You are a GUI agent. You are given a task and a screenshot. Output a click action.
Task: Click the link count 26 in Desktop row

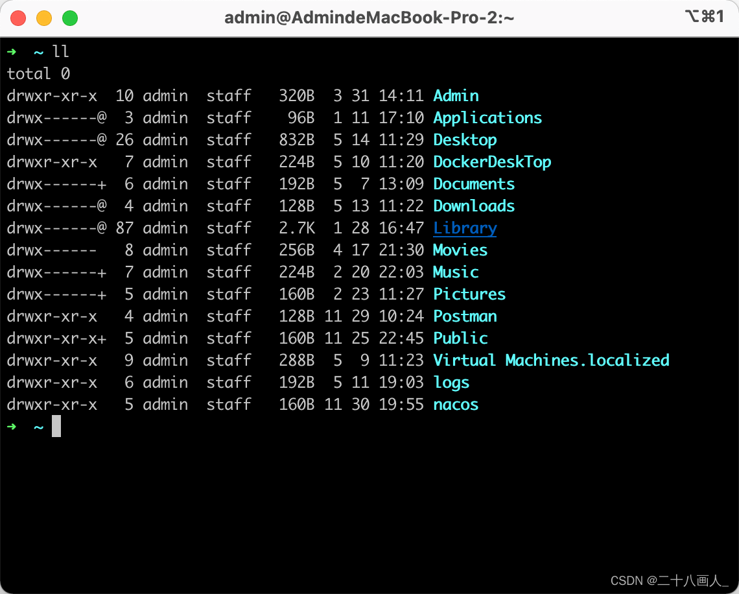pyautogui.click(x=124, y=140)
